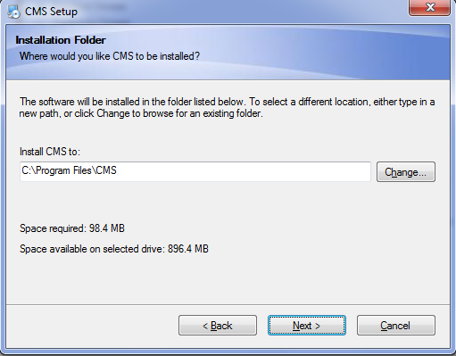The height and width of the screenshot is (356, 456).
Task: Click the Space available on selected drive text
Action: [x=114, y=249]
